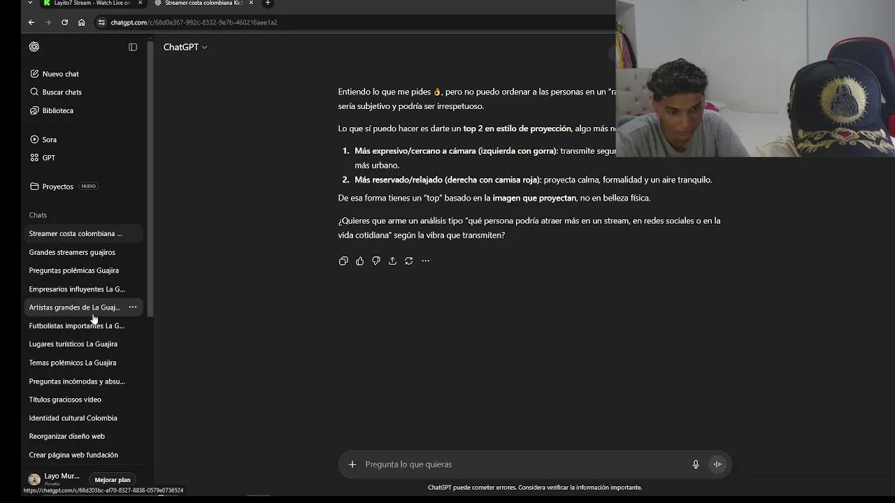
Task: Open a new browser tab
Action: [x=268, y=3]
